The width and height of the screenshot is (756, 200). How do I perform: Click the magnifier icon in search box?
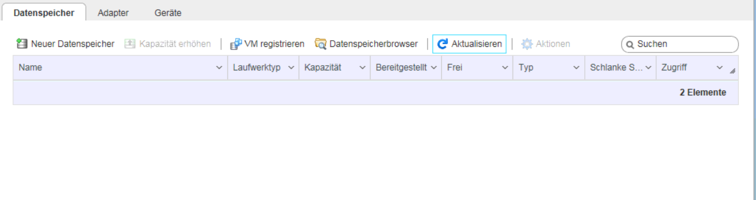pos(631,45)
